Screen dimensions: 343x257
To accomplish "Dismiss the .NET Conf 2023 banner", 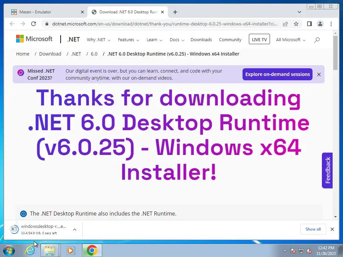I will [319, 75].
